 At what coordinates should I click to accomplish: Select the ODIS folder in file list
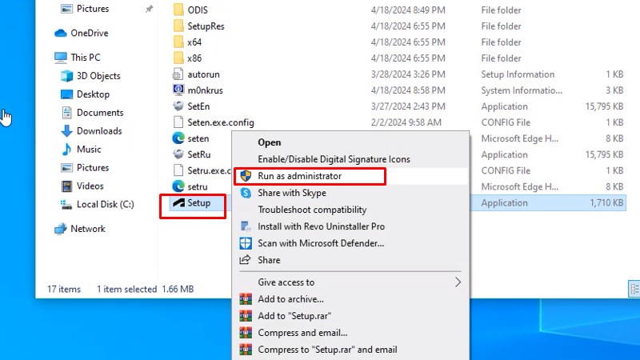(197, 10)
